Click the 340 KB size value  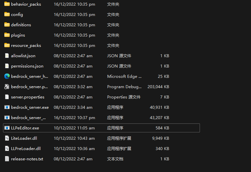[162, 148]
